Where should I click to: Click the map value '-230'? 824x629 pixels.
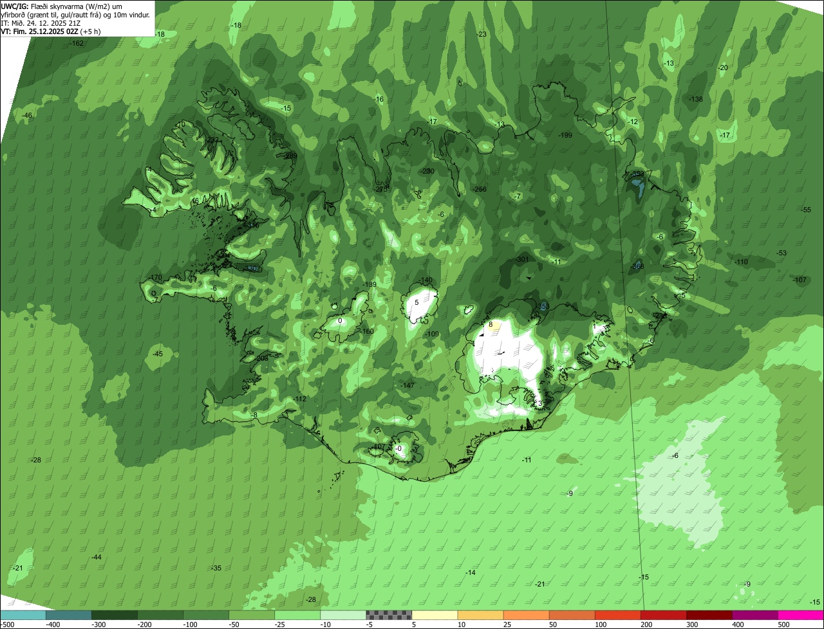(x=427, y=171)
